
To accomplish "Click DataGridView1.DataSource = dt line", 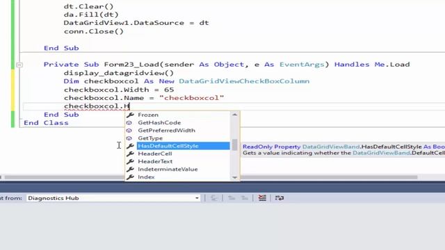I will pos(136,23).
